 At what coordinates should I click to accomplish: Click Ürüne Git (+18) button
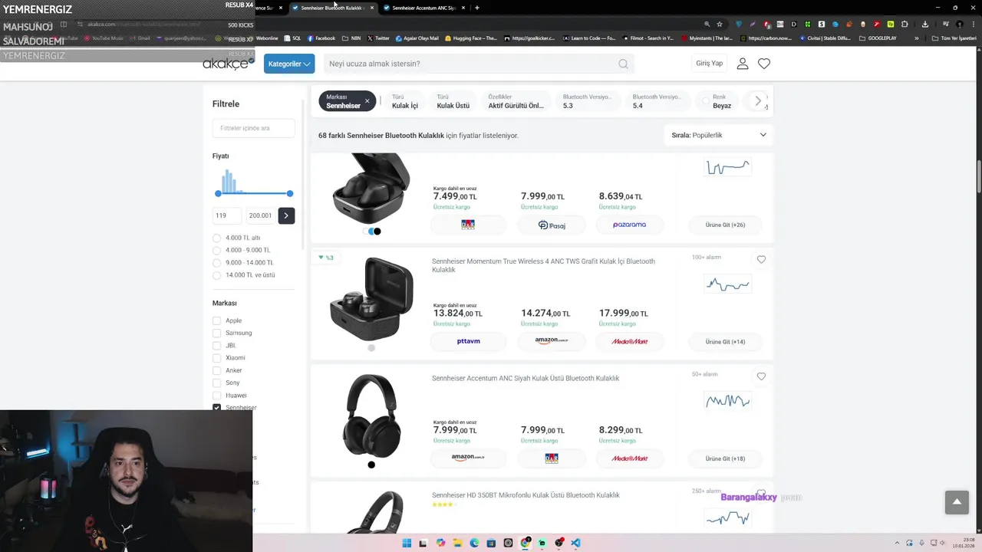point(725,458)
